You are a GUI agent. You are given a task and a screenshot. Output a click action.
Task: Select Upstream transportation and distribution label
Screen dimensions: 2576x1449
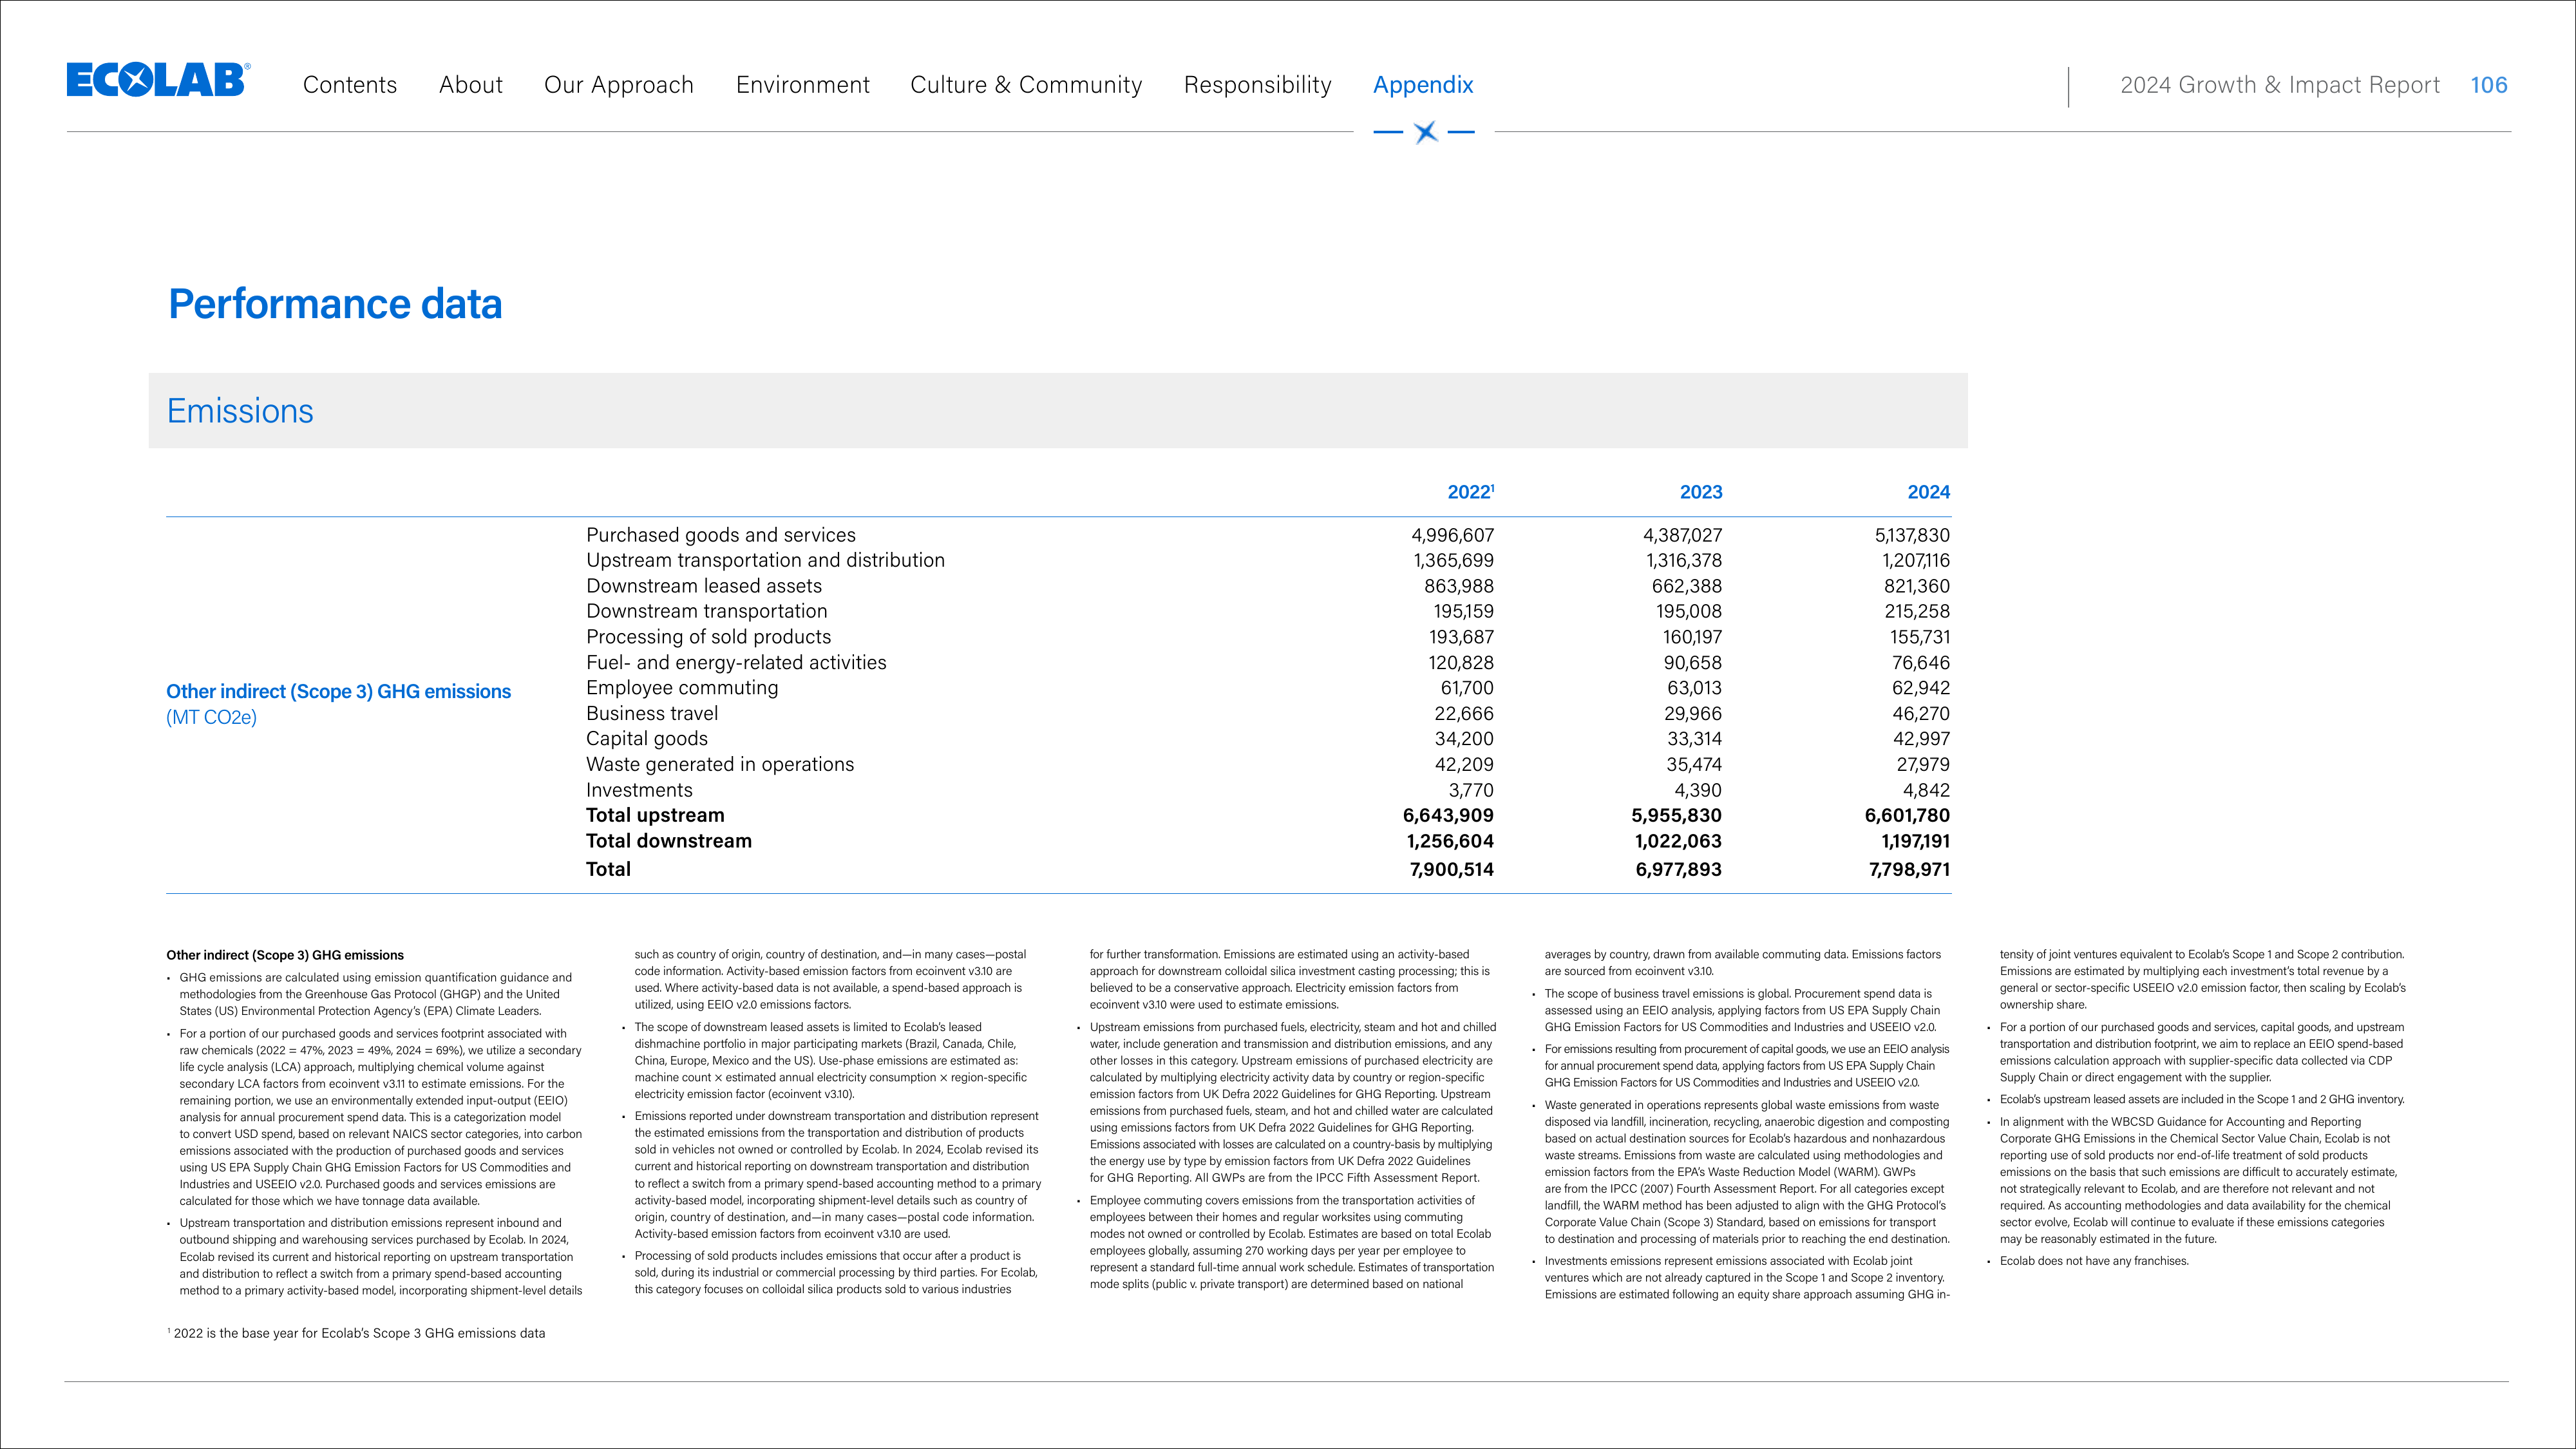tap(765, 560)
